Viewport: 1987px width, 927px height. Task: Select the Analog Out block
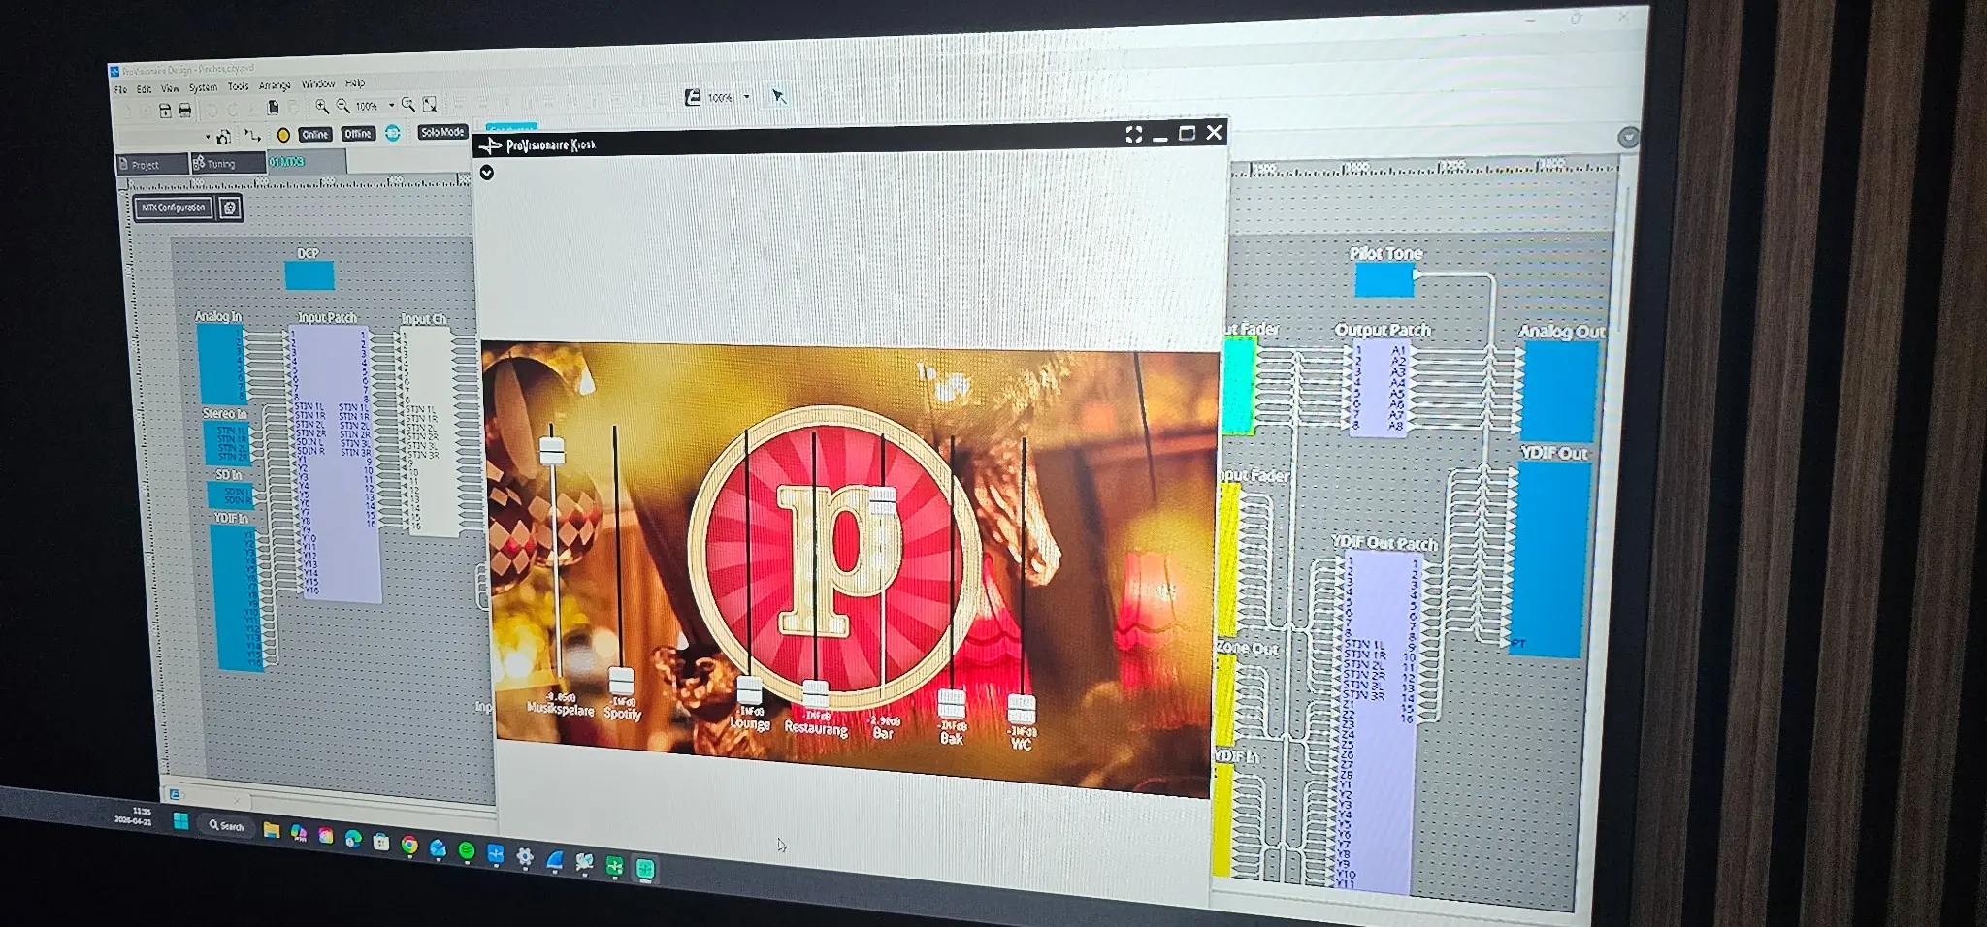1559,391
